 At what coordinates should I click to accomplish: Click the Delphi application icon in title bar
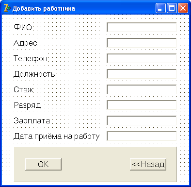[x=7, y=8]
